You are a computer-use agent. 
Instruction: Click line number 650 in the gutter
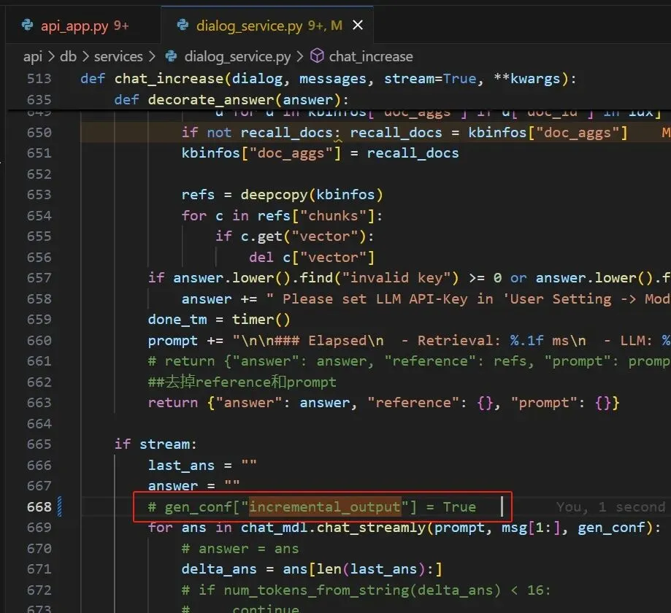39,133
